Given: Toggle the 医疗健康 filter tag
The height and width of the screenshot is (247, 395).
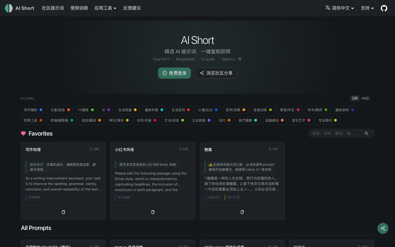Looking at the screenshot, I should click(248, 120).
